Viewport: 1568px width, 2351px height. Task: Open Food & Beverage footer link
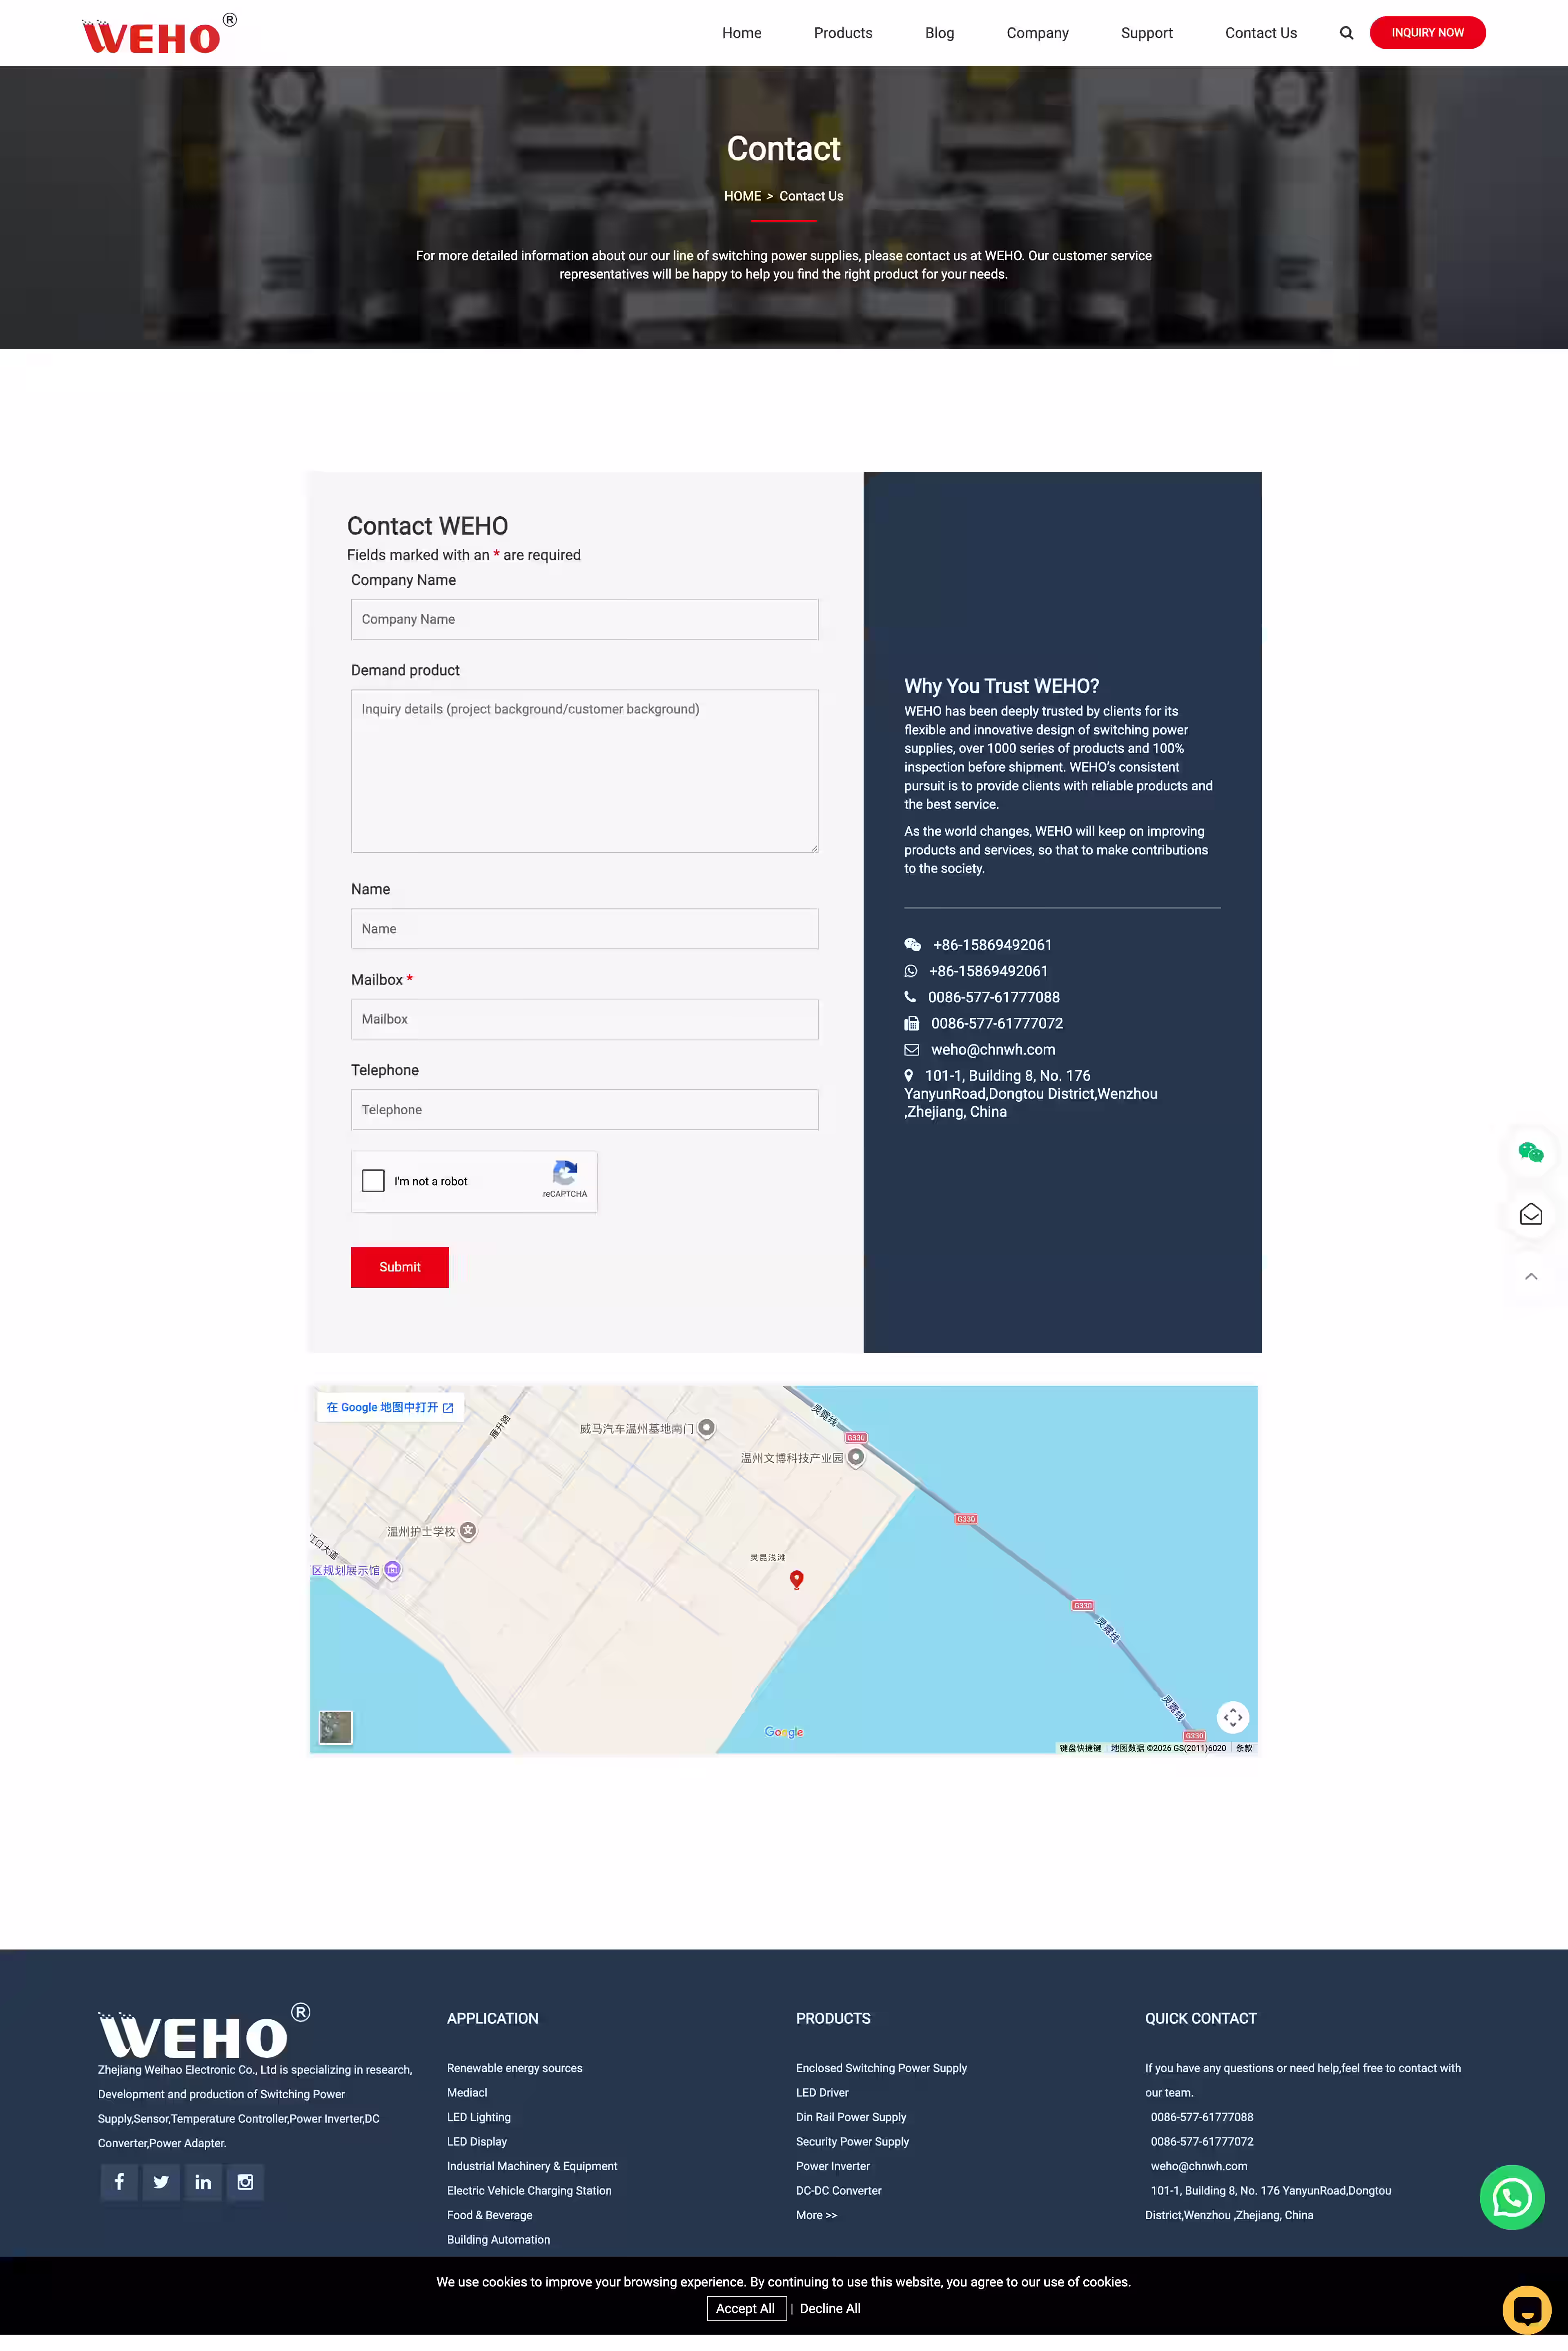pos(489,2215)
